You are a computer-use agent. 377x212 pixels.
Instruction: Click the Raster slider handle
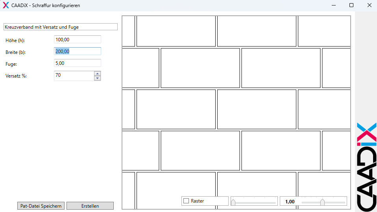[x=233, y=202]
